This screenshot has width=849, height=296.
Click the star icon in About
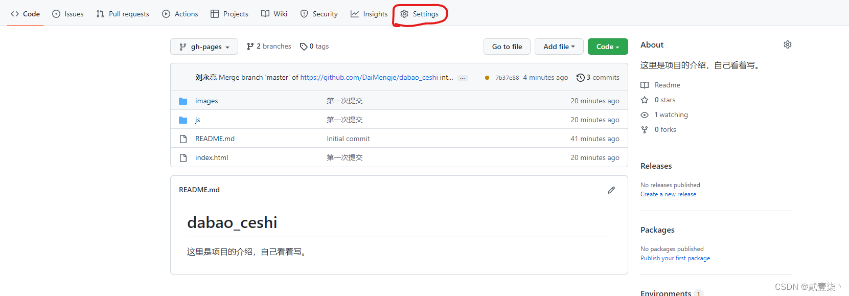[645, 100]
